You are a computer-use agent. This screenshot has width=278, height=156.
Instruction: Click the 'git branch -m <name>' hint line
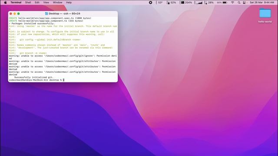(x=28, y=53)
